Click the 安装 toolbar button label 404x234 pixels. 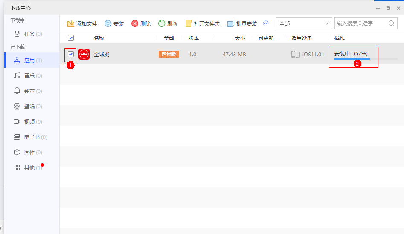tap(119, 24)
